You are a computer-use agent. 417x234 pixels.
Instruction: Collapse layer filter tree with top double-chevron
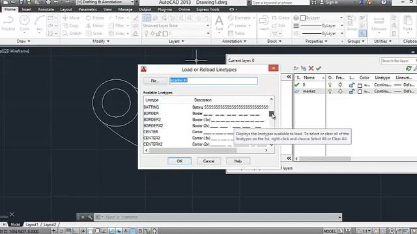tap(289, 77)
